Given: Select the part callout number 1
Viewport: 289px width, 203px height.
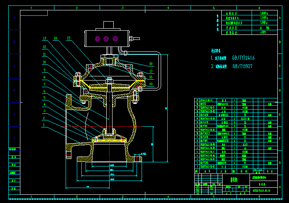Looking at the screenshot, I should tap(44, 125).
